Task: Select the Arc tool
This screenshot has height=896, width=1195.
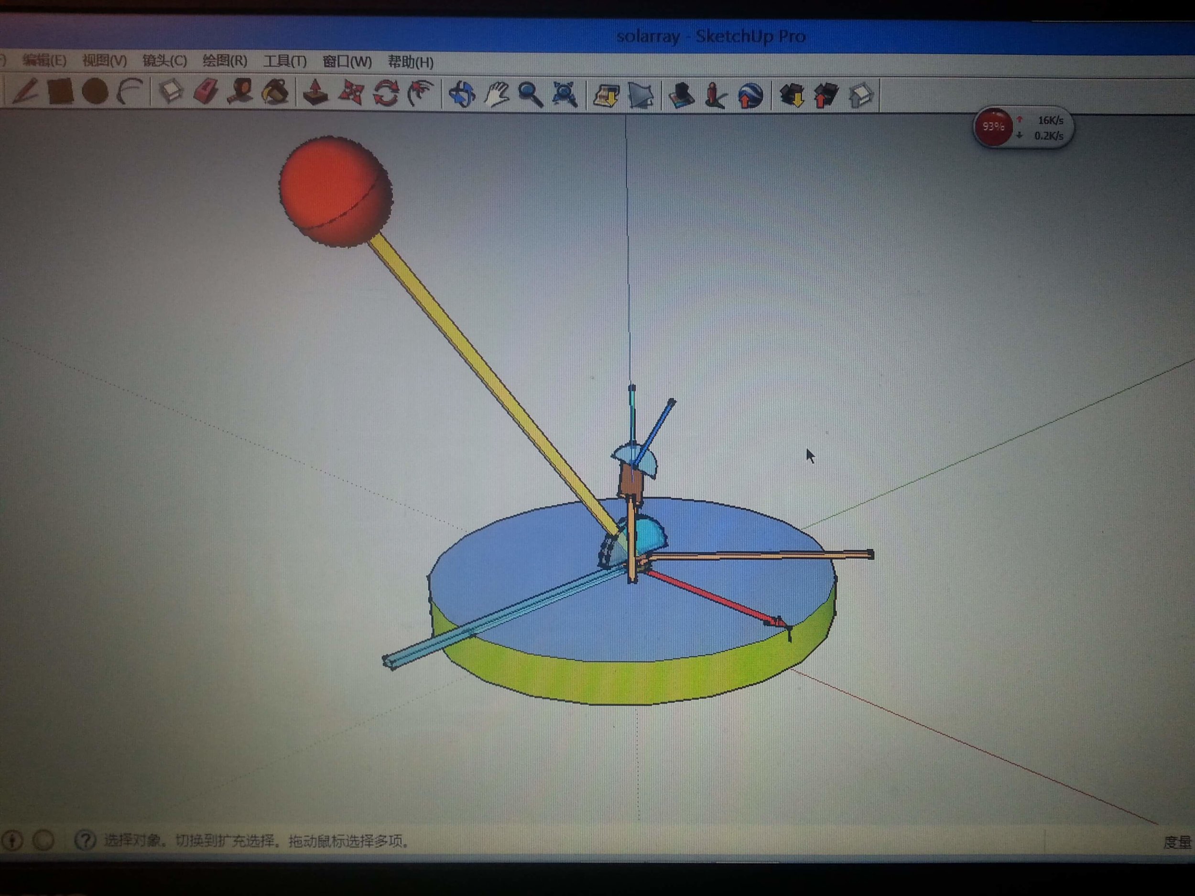Action: (x=130, y=91)
